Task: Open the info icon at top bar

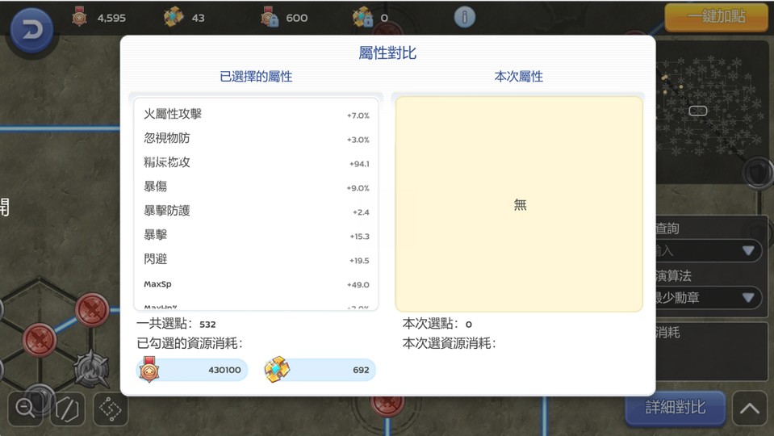Action: pos(464,17)
